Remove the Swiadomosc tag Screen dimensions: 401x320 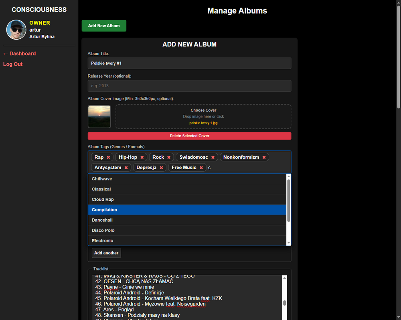[213, 157]
